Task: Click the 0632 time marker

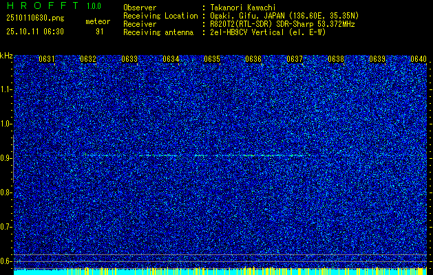Action: click(88, 59)
